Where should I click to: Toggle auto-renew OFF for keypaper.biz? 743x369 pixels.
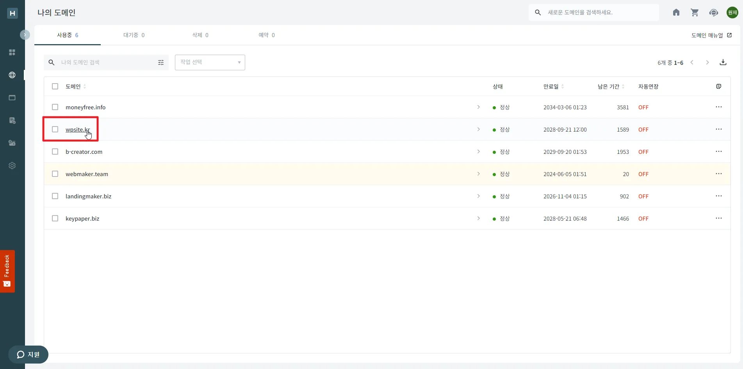(x=643, y=219)
